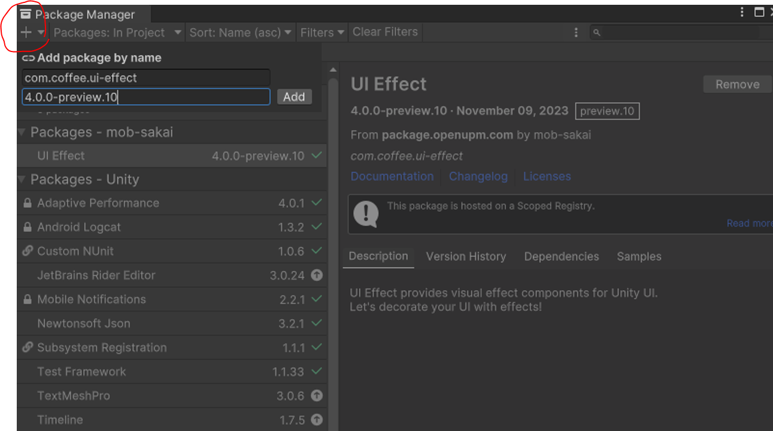Click the link icon beside Custom NUnit
Image resolution: width=773 pixels, height=431 pixels.
click(27, 251)
